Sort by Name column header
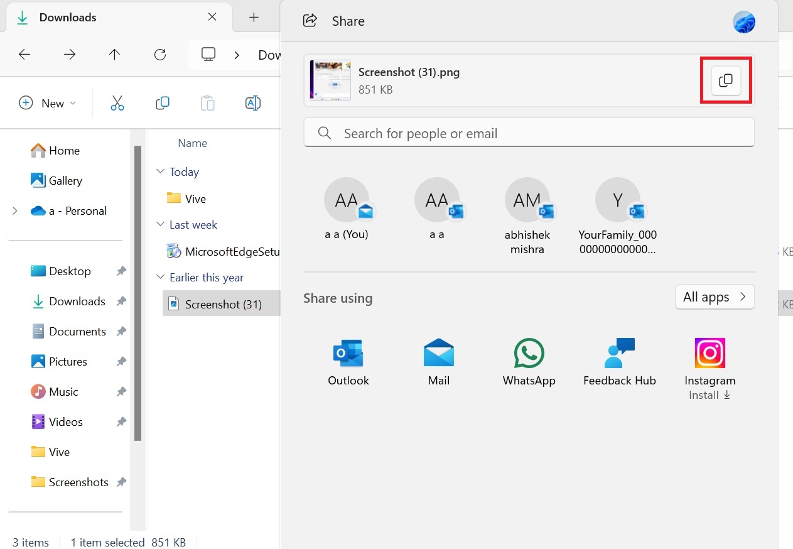 tap(192, 143)
